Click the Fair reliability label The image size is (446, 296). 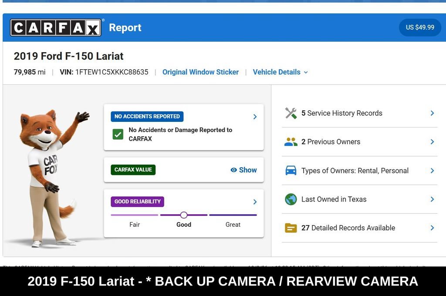(135, 225)
